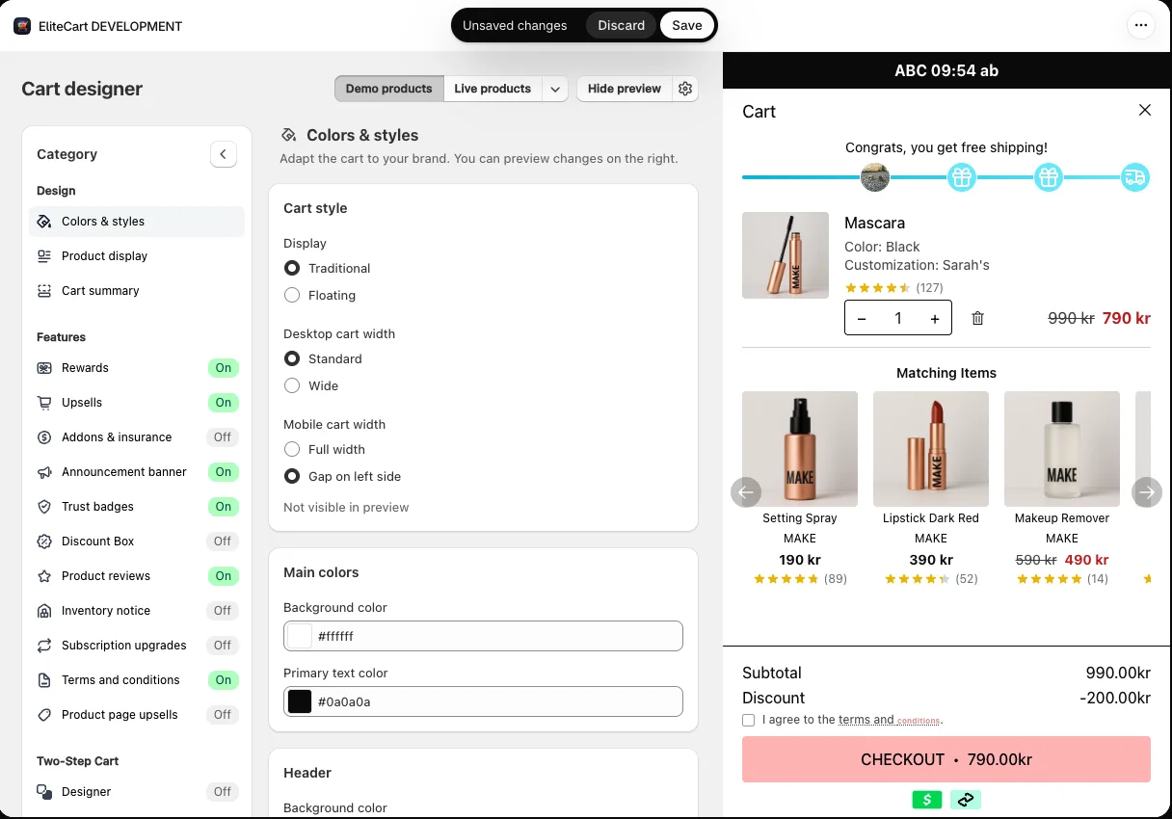This screenshot has width=1172, height=819.
Task: Select Gap on left side option
Action: 292,476
